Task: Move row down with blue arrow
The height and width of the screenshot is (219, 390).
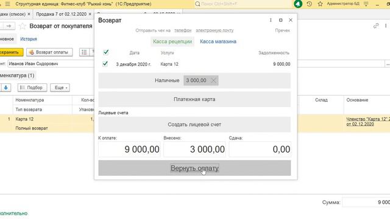Action: (x=6, y=88)
